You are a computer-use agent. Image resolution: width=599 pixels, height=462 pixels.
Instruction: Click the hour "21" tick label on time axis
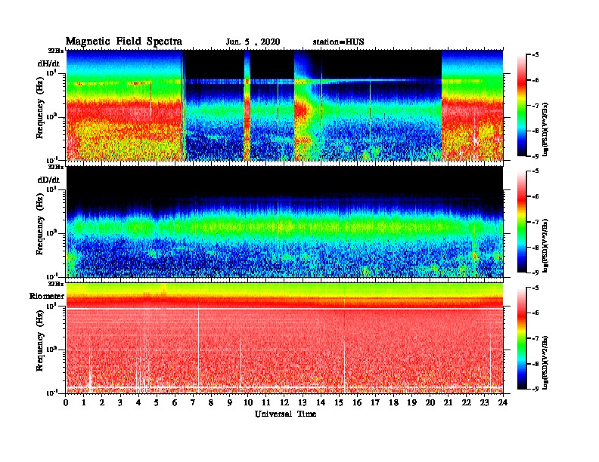[x=448, y=402]
